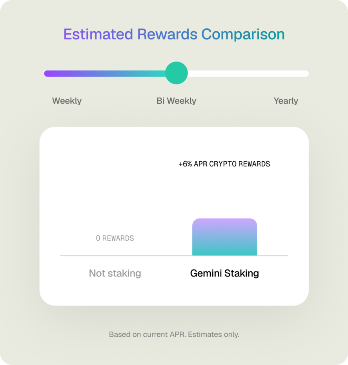Click "Based on current APR" footnote text

pyautogui.click(x=146, y=335)
